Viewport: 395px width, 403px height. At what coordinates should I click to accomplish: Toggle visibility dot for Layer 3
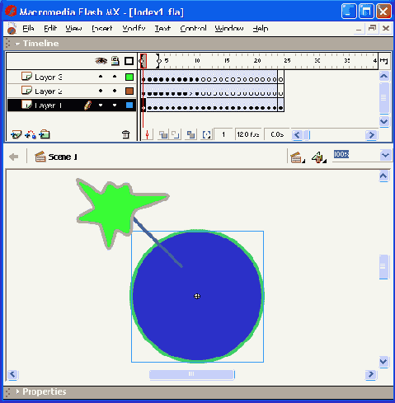click(101, 77)
